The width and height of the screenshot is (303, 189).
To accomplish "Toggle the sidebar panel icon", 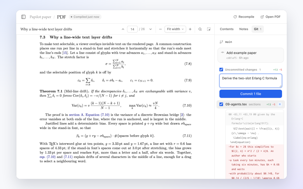I will (23, 17).
